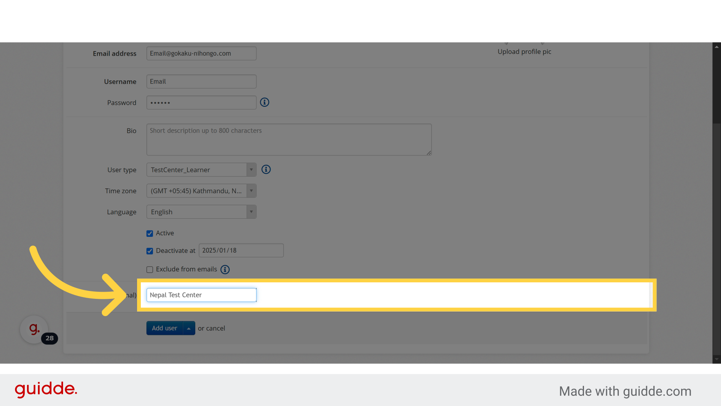Viewport: 721px width, 406px height.
Task: Click the Deactivate at date field
Action: click(x=241, y=250)
